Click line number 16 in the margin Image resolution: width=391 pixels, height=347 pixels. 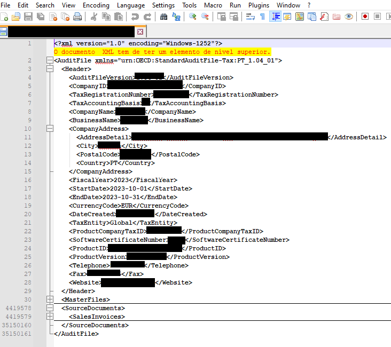point(27,180)
